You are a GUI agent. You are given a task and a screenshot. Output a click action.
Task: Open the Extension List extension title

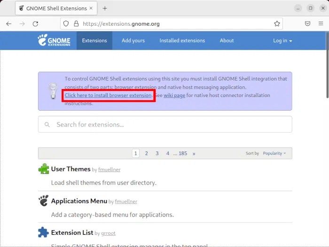(x=72, y=232)
